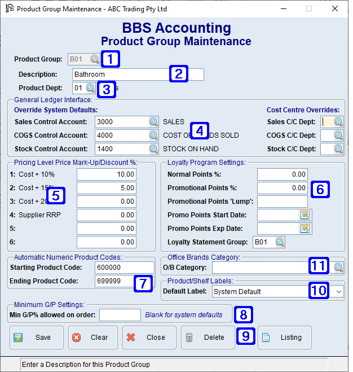The height and width of the screenshot is (372, 353).
Task: Close the maintenance window via Close button
Action: click(149, 338)
